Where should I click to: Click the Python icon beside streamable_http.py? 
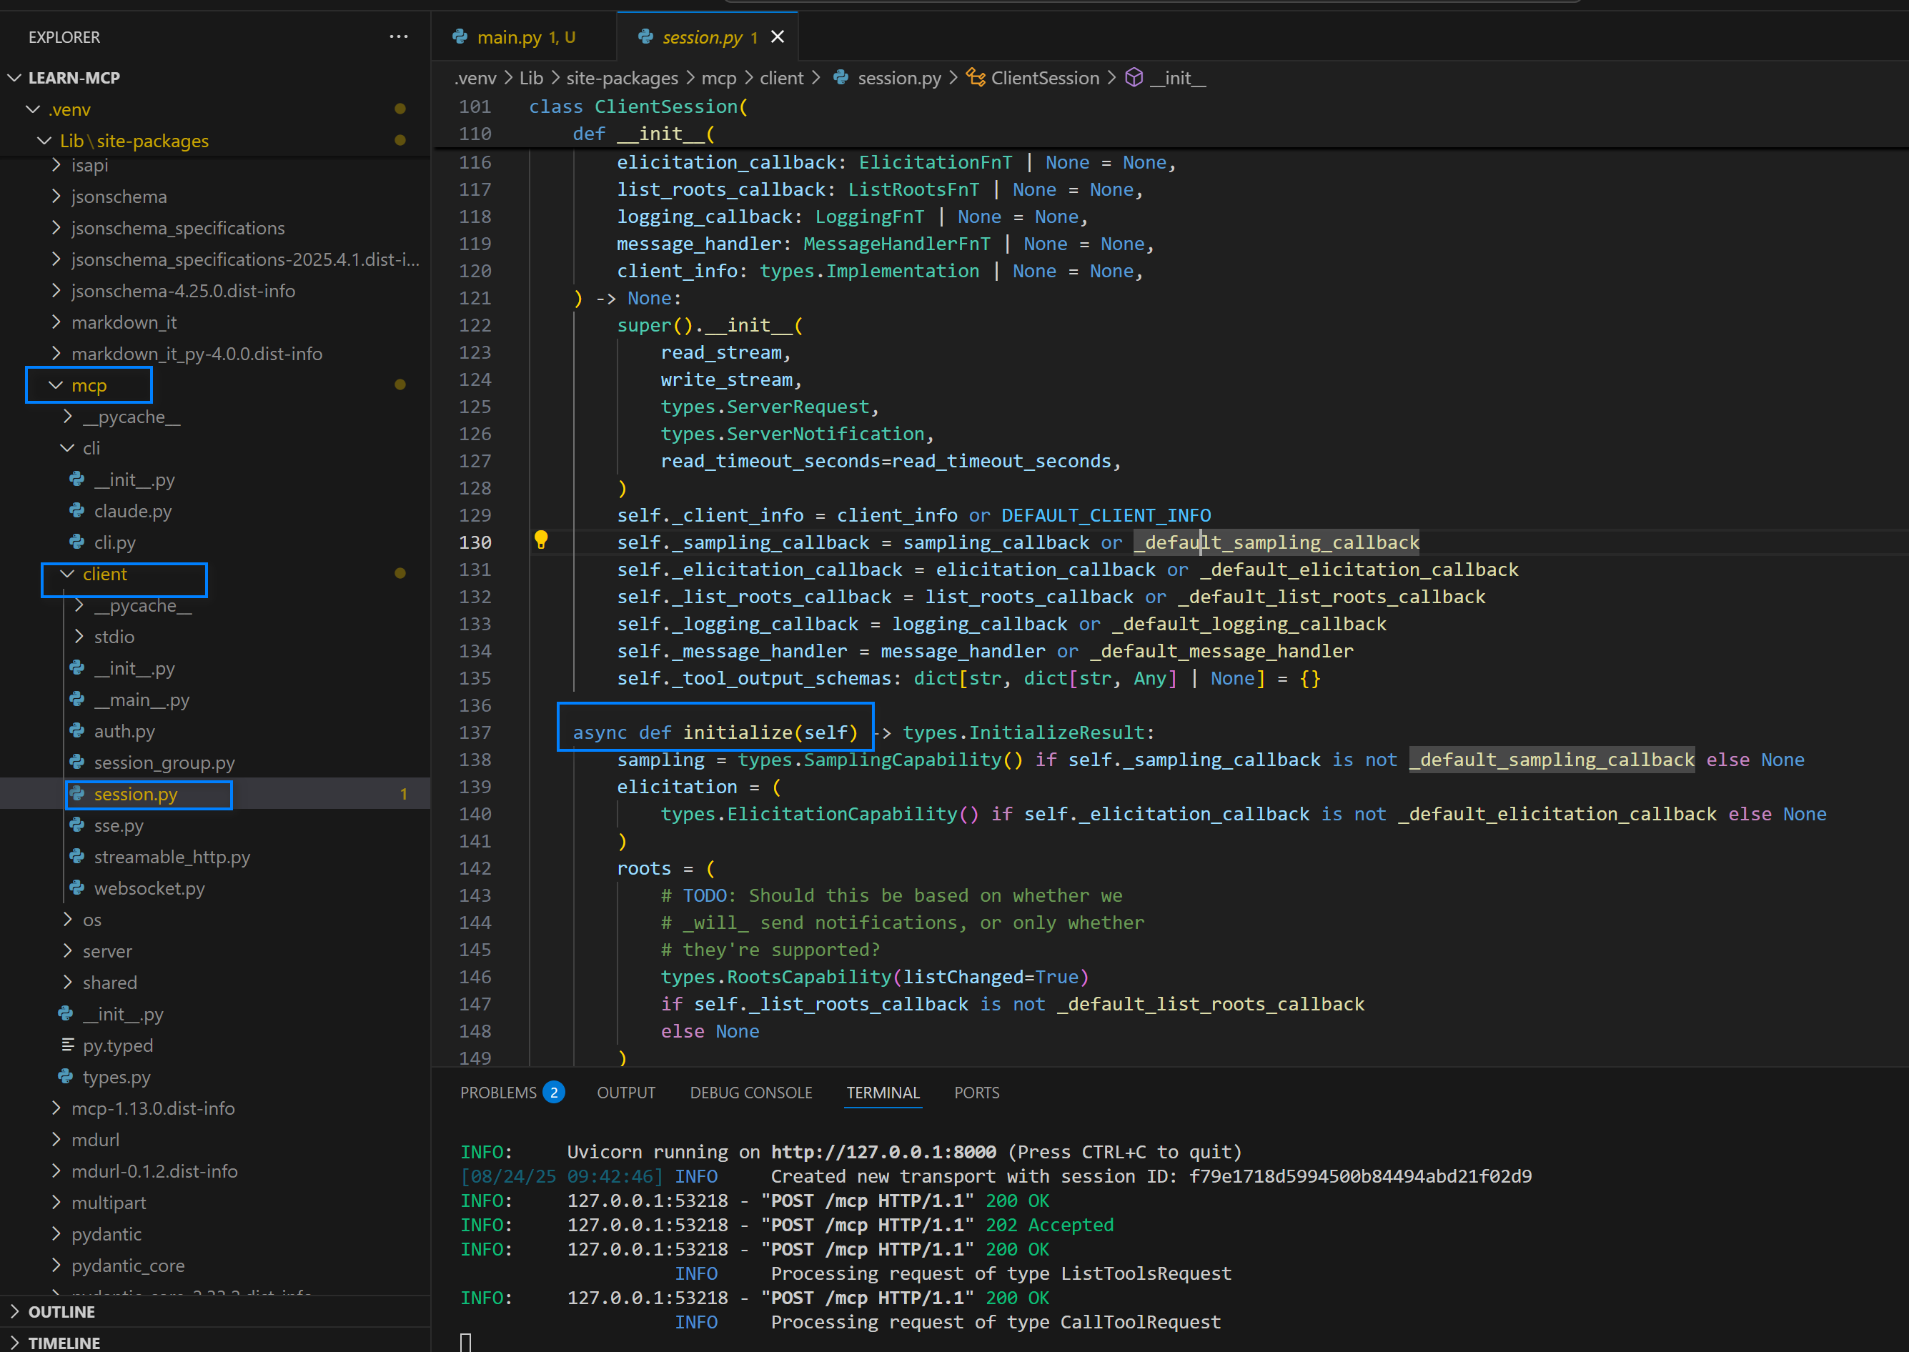pos(77,857)
